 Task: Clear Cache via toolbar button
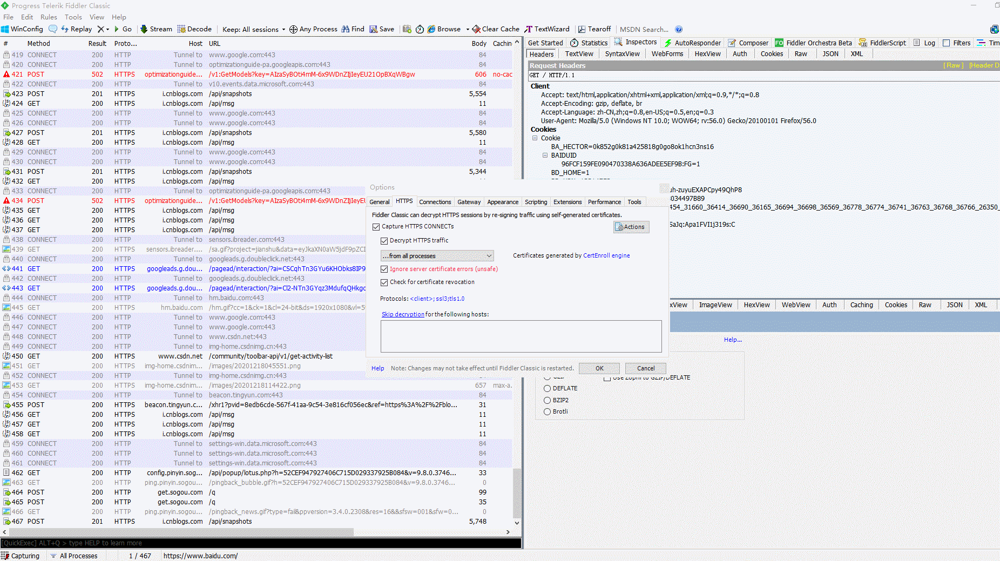coord(496,29)
